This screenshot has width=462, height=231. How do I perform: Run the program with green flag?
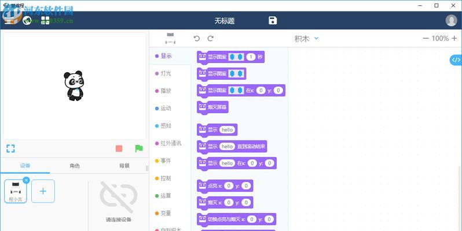(139, 148)
